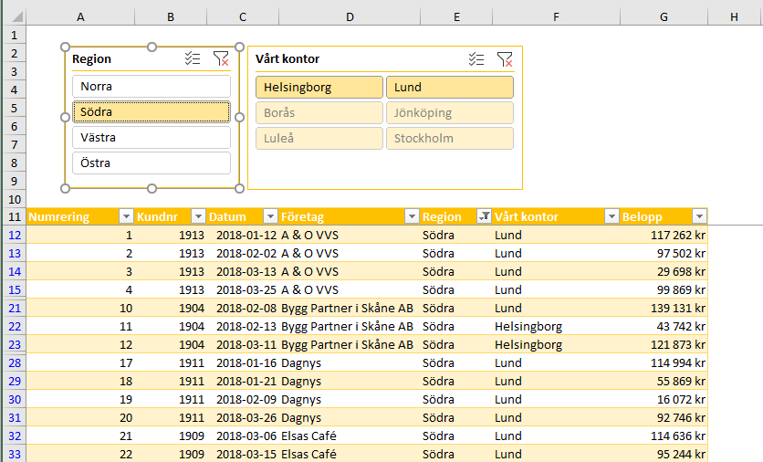Select column G header
This screenshot has width=763, height=462.
pyautogui.click(x=664, y=17)
